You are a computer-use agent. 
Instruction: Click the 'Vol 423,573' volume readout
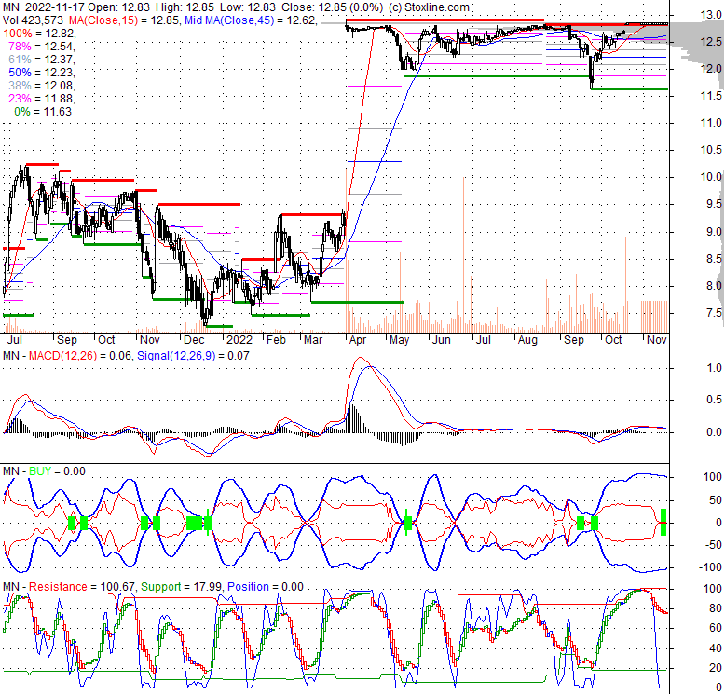34,20
